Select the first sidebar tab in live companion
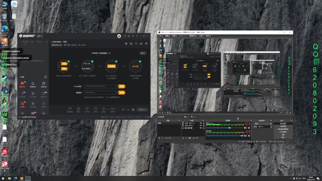 click(x=25, y=42)
